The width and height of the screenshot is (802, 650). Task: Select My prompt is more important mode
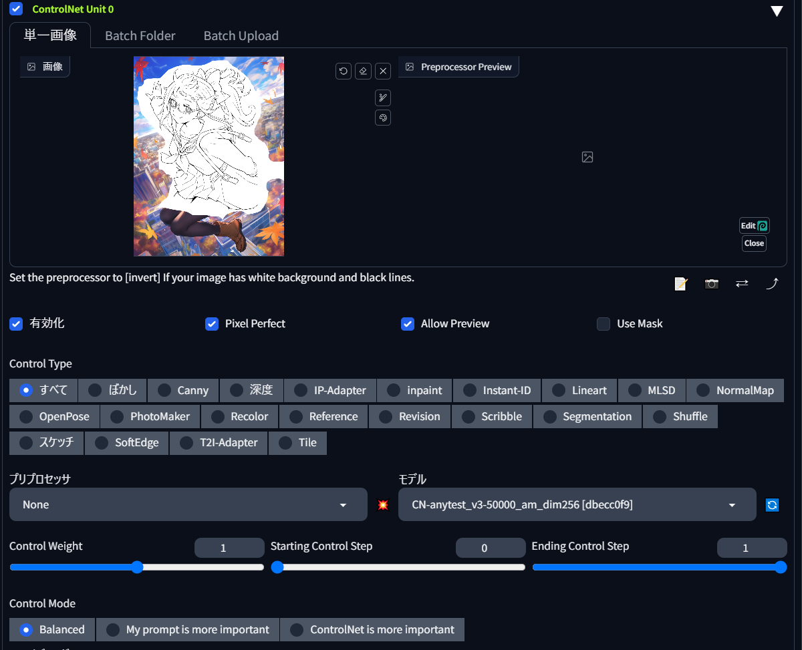(188, 629)
